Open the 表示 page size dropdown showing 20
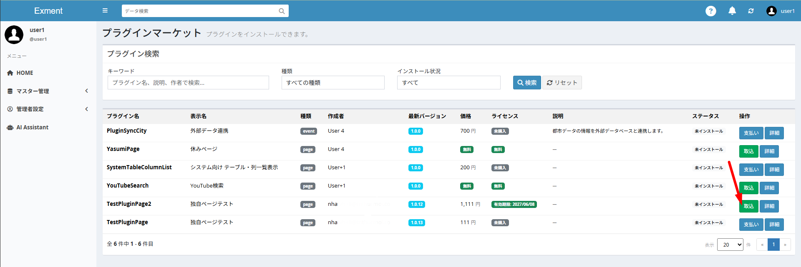801x267 pixels. pyautogui.click(x=730, y=245)
